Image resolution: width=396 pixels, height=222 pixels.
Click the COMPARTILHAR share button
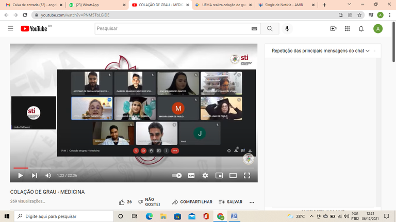pyautogui.click(x=192, y=202)
